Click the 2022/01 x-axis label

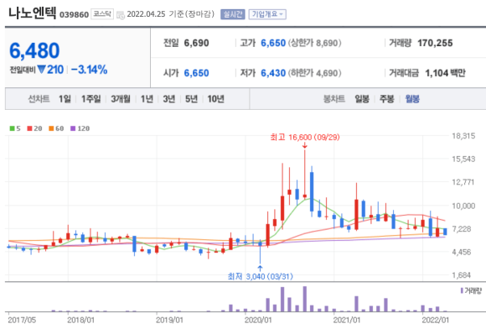point(436,320)
